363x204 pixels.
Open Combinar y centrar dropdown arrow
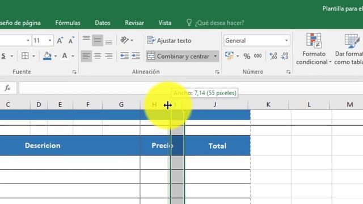pos(216,56)
